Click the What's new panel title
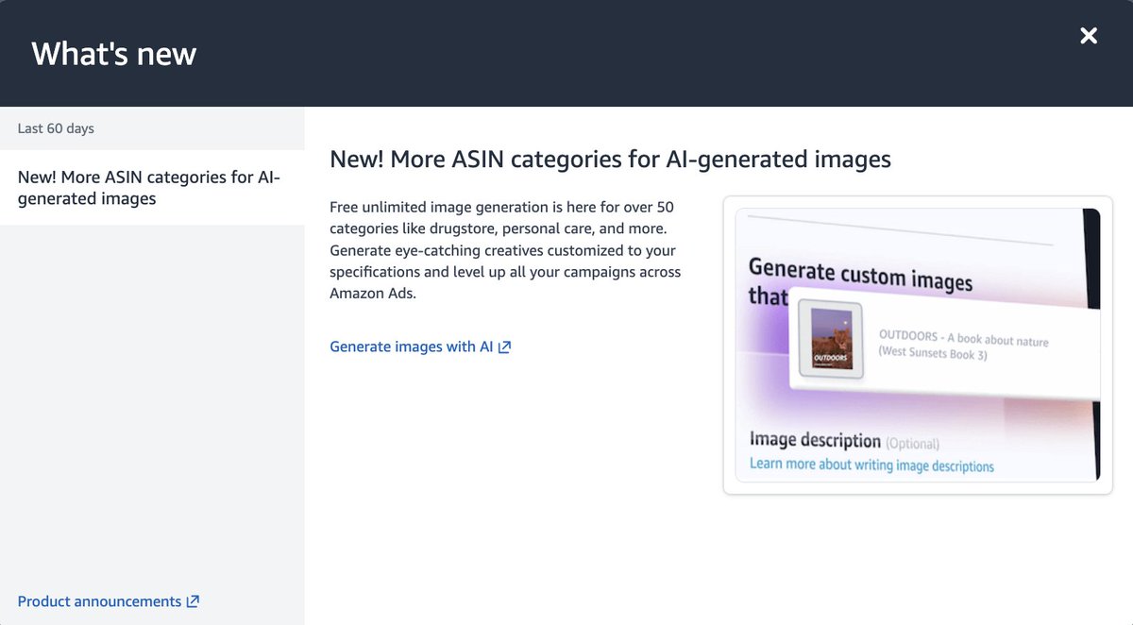The image size is (1133, 625). (114, 54)
